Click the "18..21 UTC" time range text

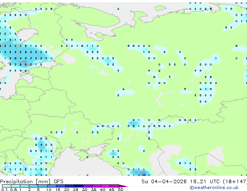click(205, 182)
